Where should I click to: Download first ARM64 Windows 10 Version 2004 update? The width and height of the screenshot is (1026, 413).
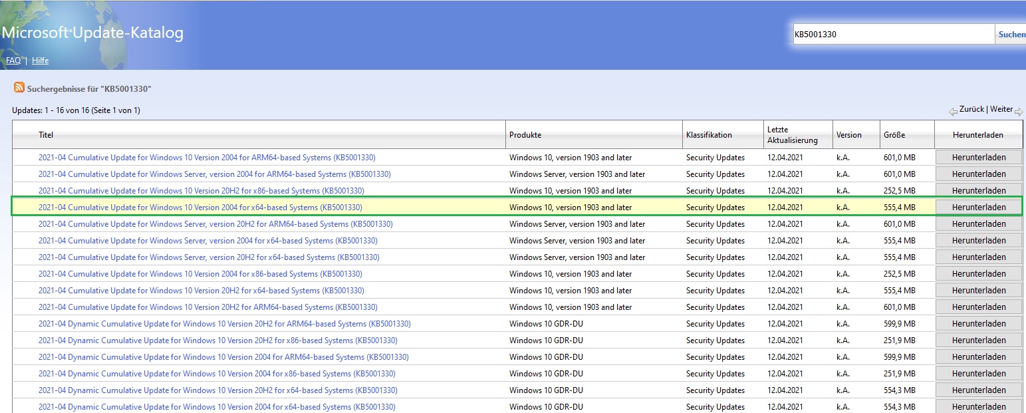click(x=978, y=158)
